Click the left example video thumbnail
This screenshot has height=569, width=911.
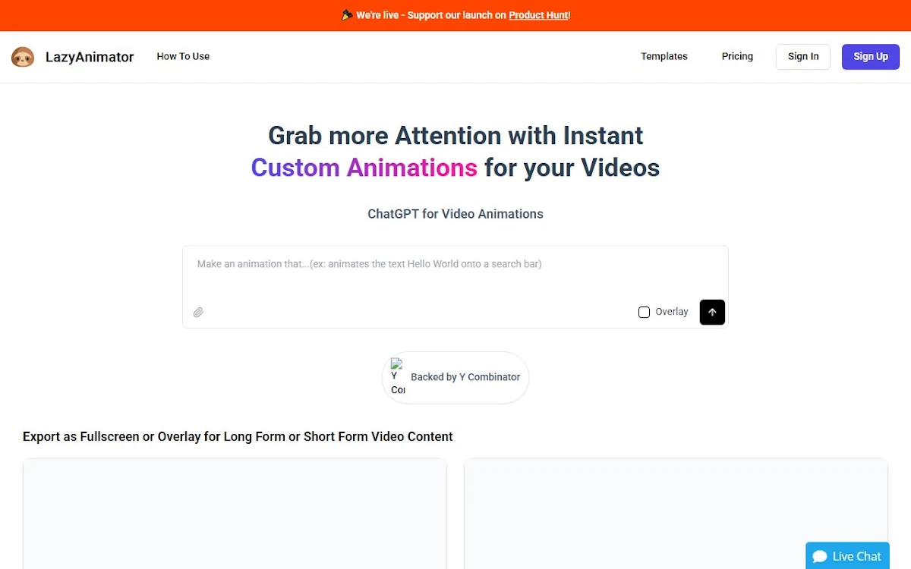tap(235, 514)
